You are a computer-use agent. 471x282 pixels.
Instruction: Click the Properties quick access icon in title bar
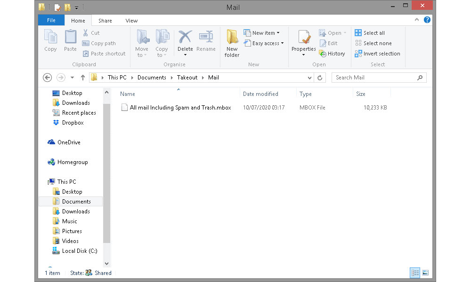point(57,7)
